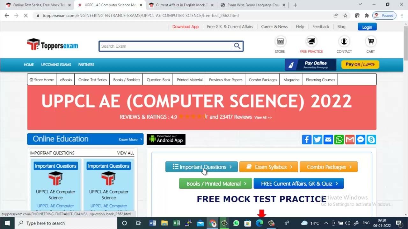Click Download App link
Image resolution: width=408 pixels, height=229 pixels.
coord(186,27)
